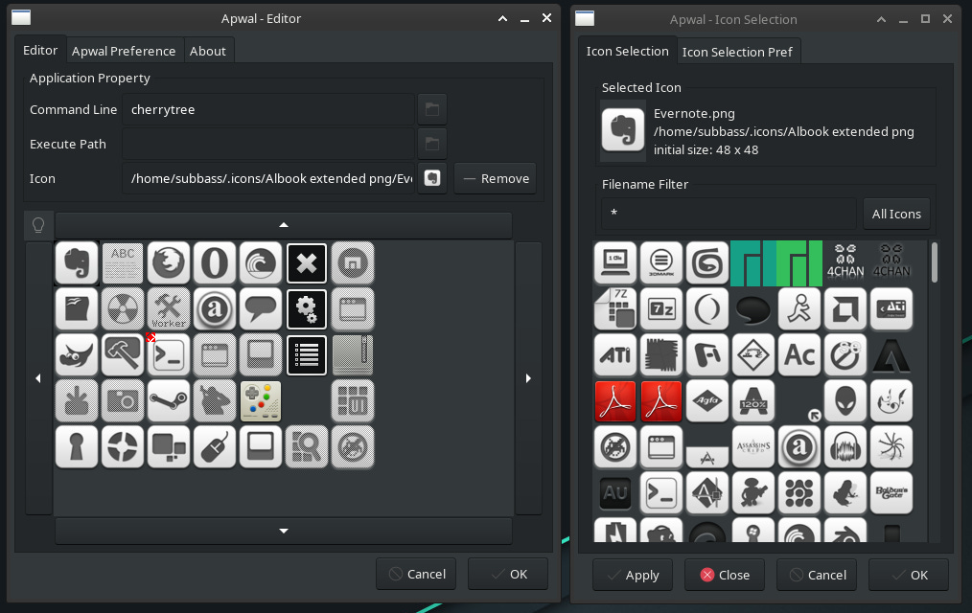Click the ATI logo icon in third row
972x613 pixels.
point(615,354)
